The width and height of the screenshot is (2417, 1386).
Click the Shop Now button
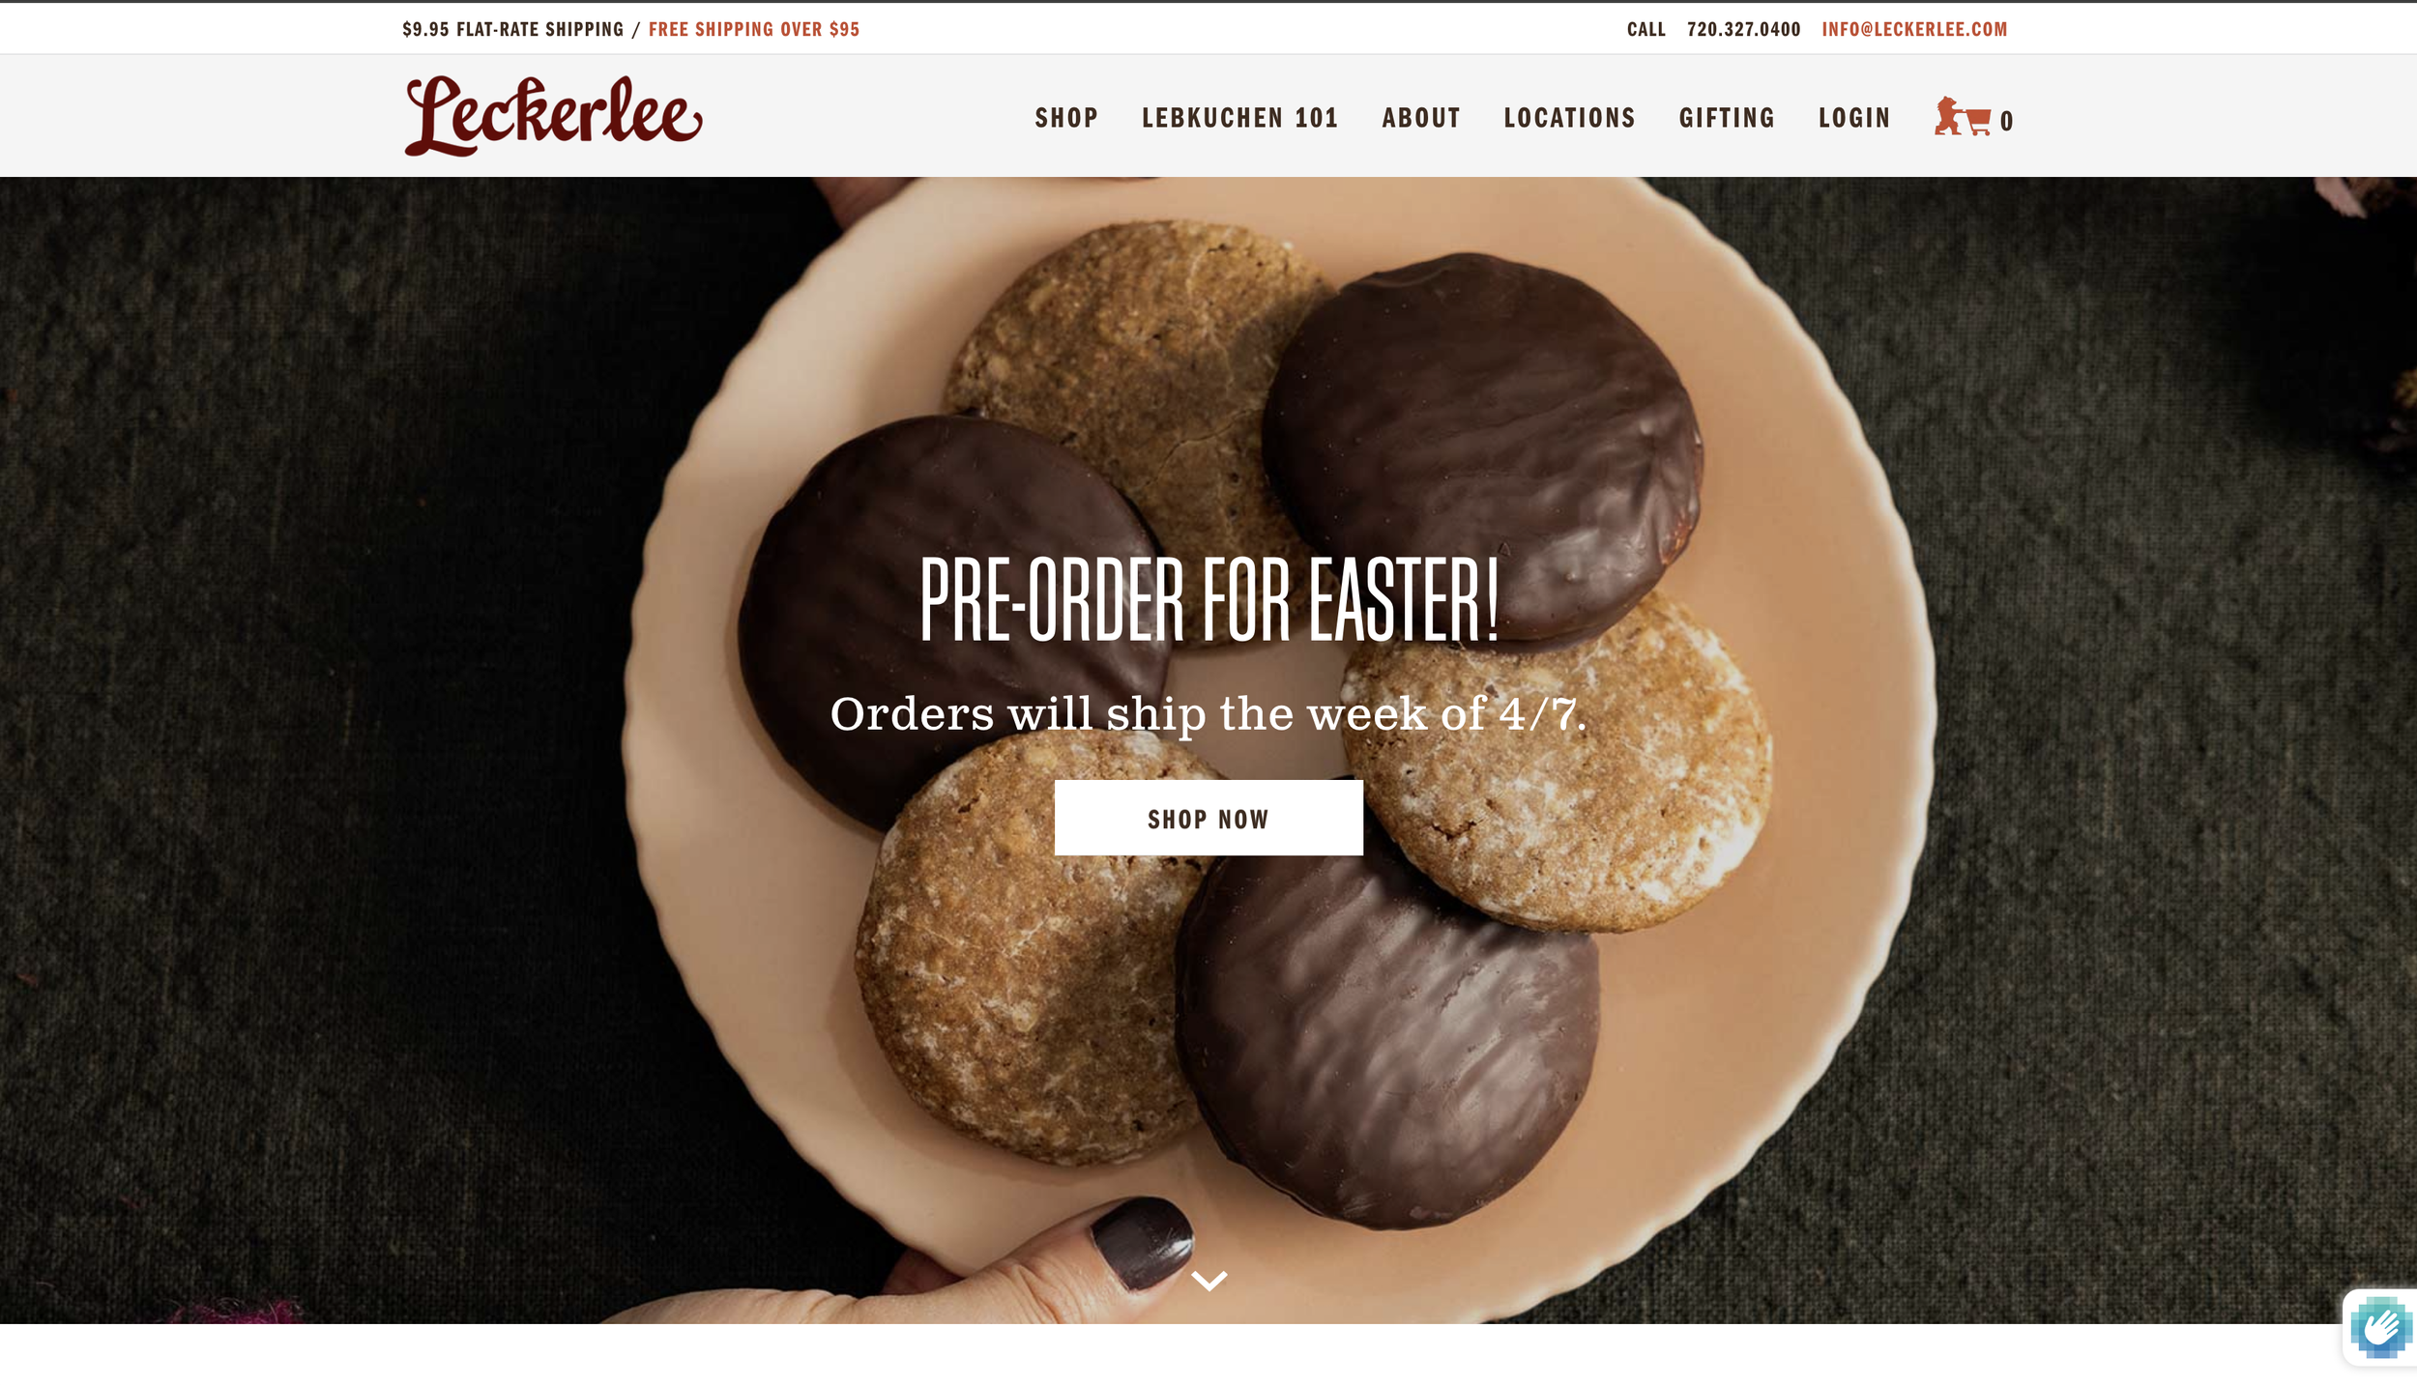click(1208, 818)
